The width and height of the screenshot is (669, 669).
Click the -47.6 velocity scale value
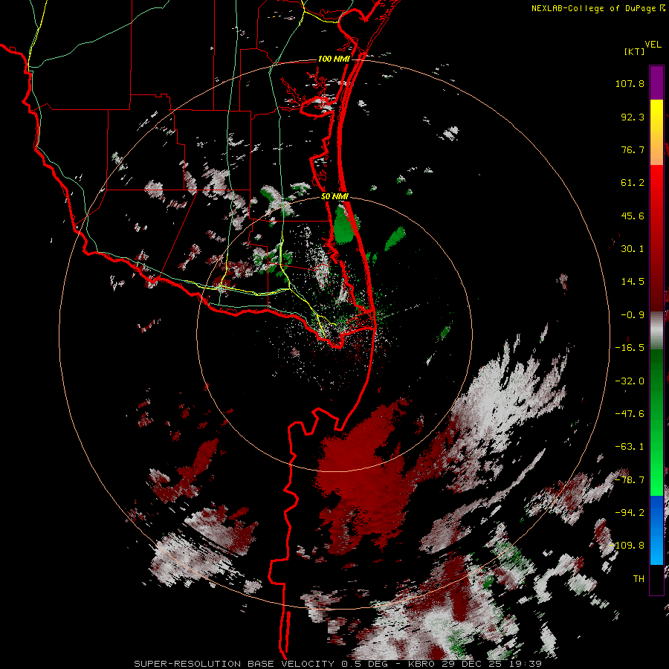pyautogui.click(x=630, y=414)
